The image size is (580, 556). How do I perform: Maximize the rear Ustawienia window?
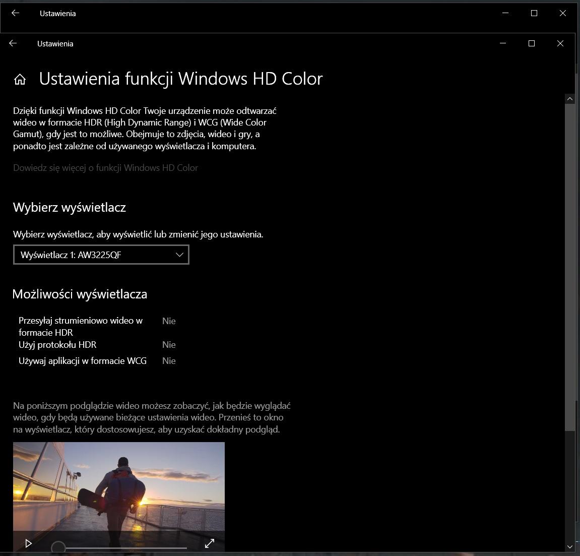click(534, 14)
